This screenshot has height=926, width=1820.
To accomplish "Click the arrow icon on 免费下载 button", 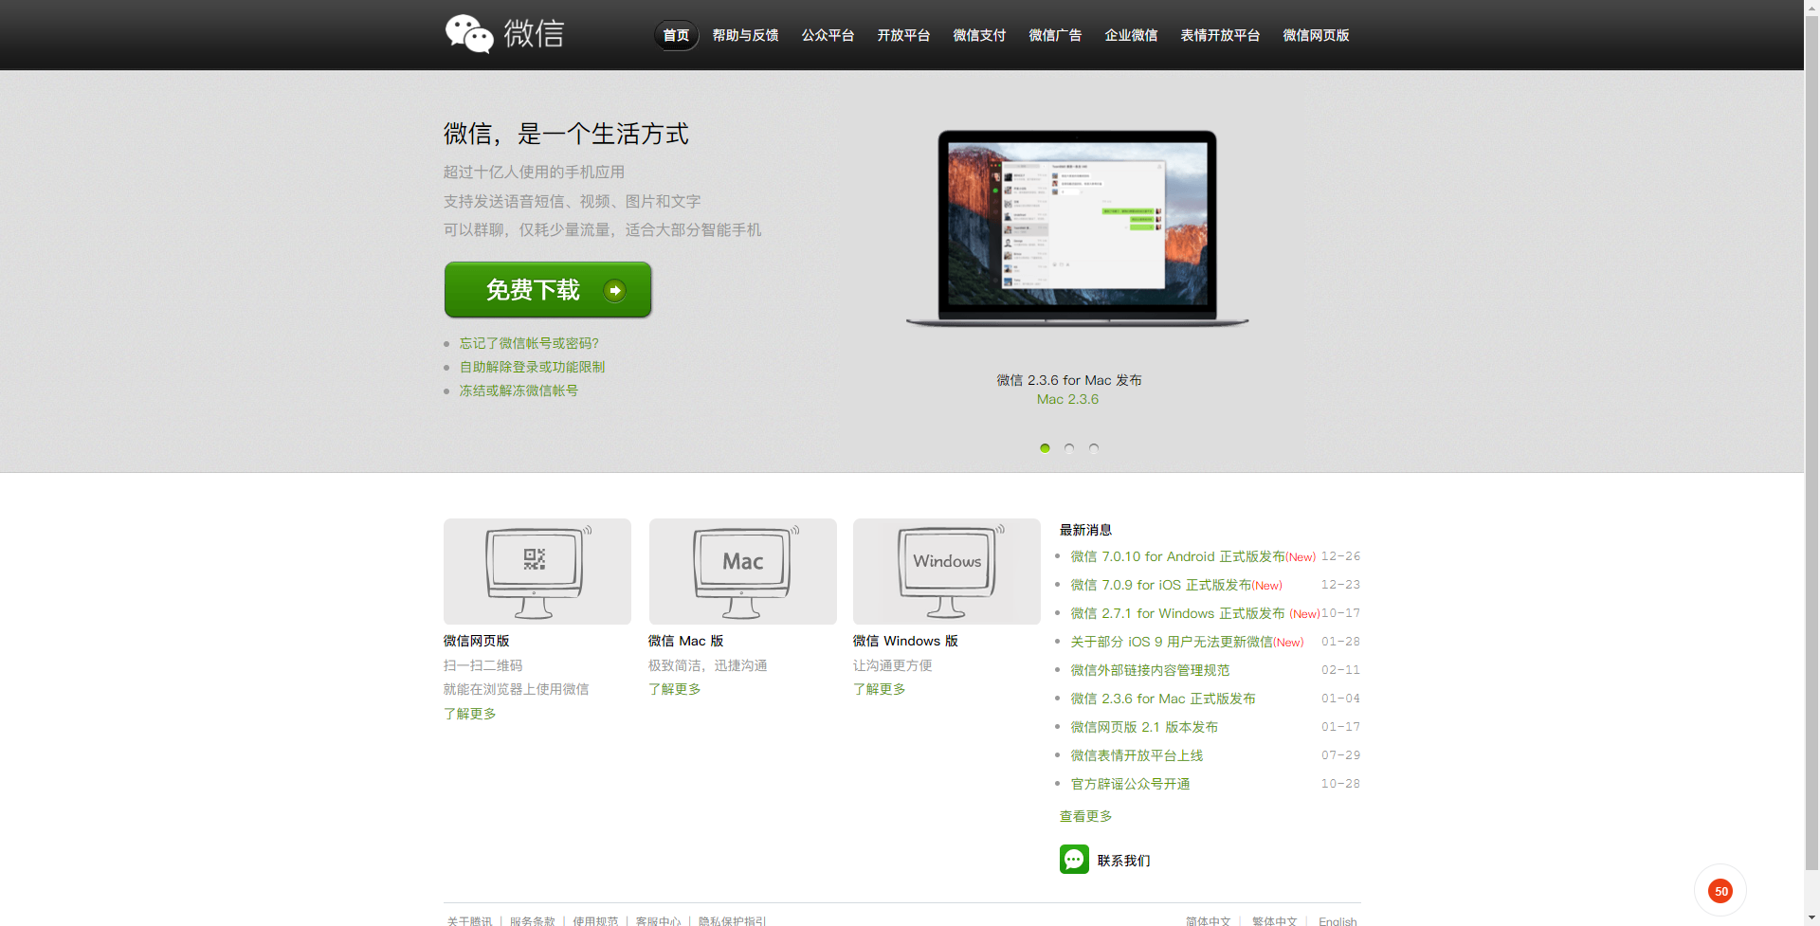I will pyautogui.click(x=615, y=290).
